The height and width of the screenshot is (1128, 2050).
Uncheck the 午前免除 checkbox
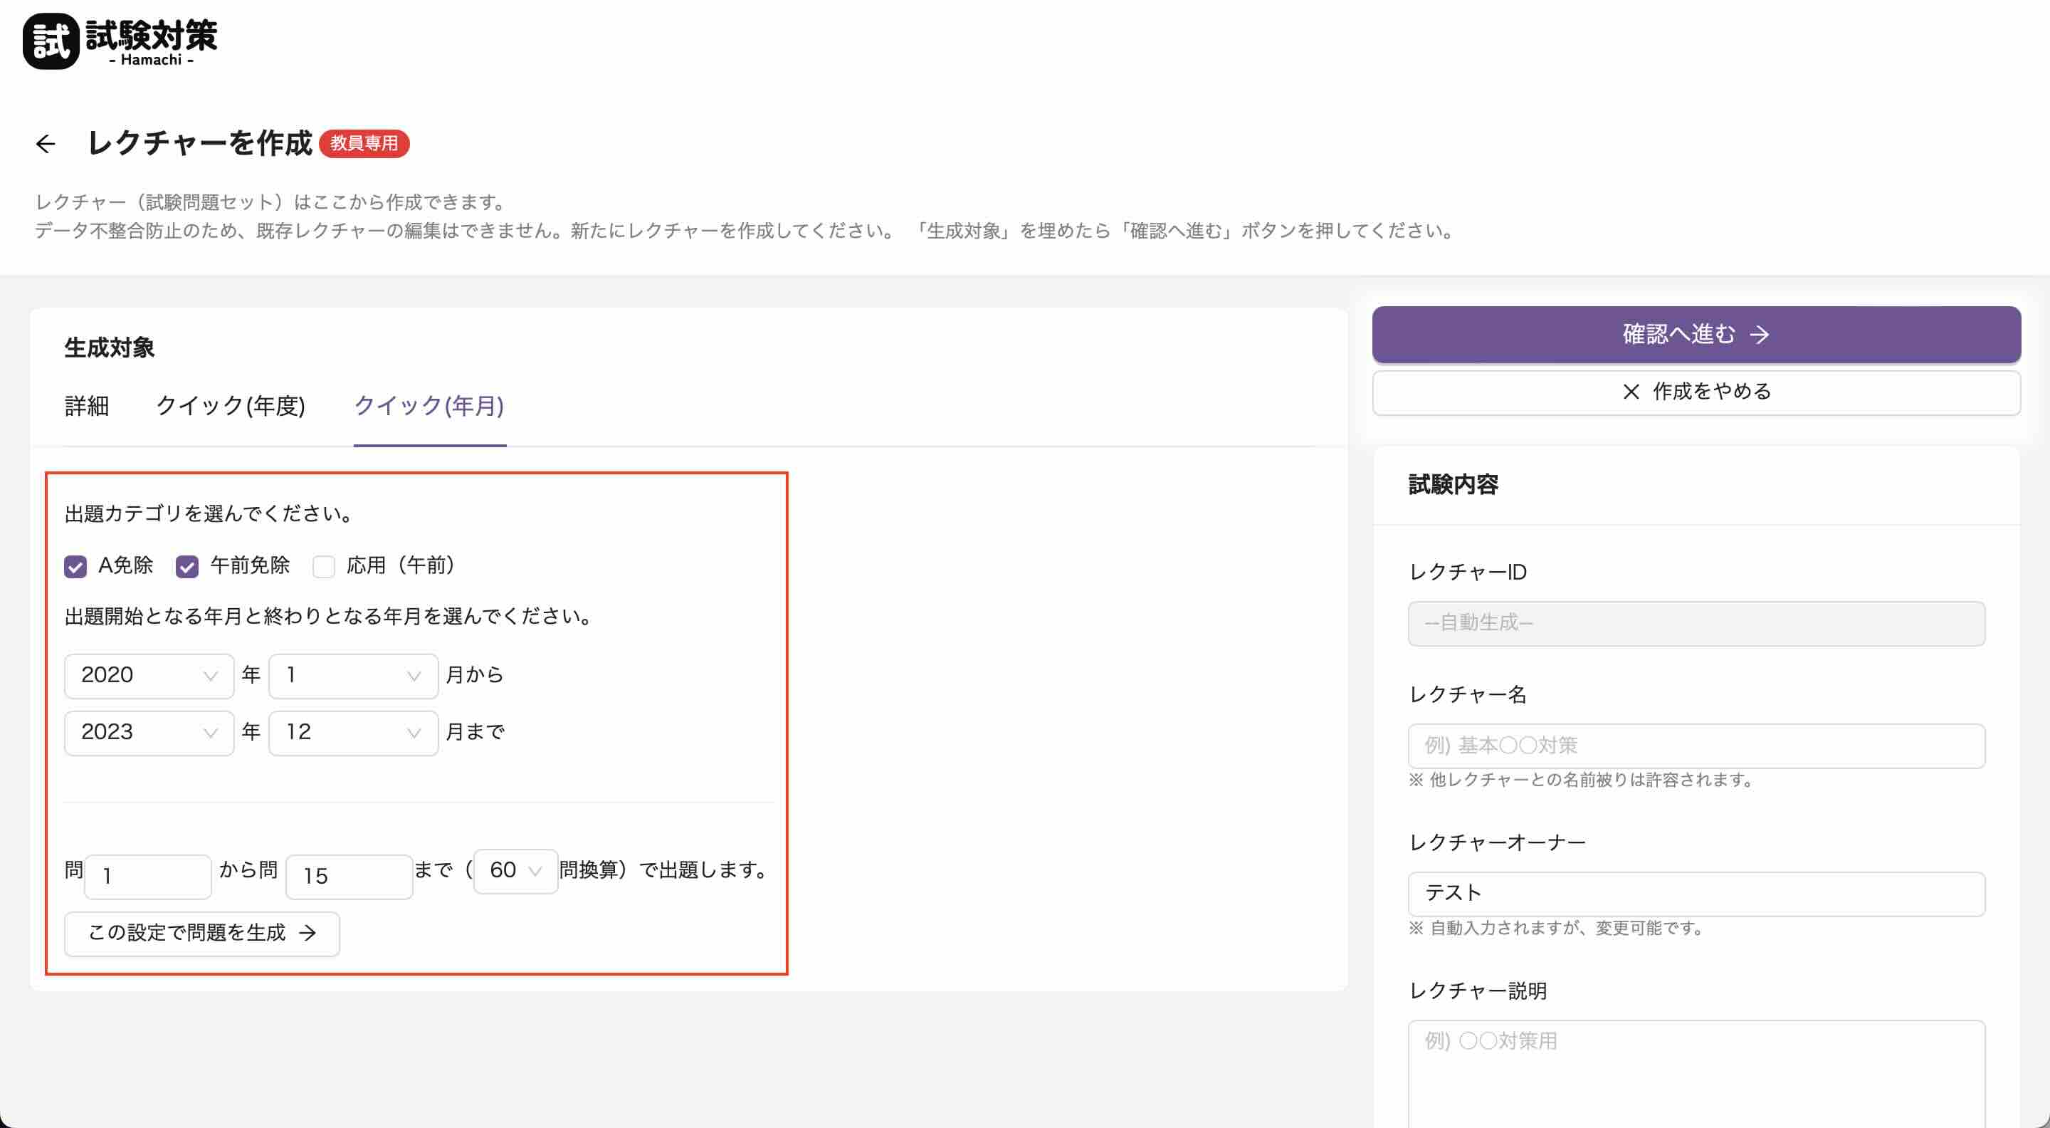click(x=187, y=567)
